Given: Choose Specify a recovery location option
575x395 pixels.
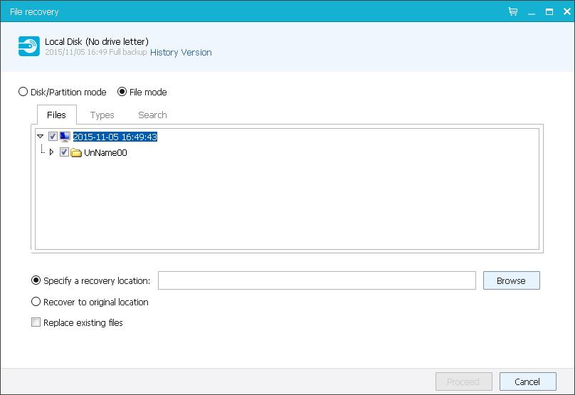Looking at the screenshot, I should click(36, 280).
